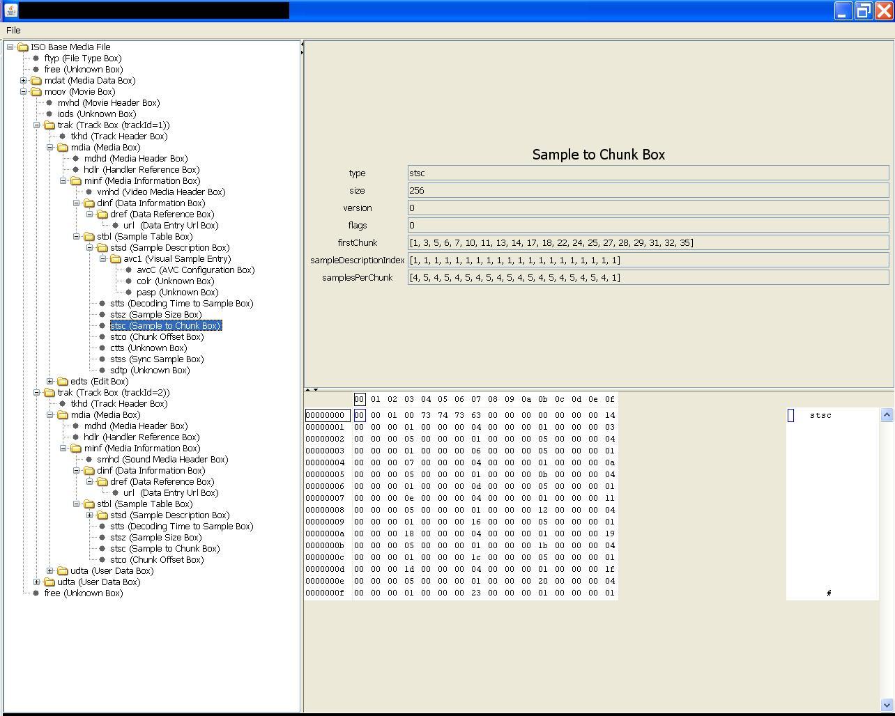Collapse the moov Movie Box node
The width and height of the screenshot is (895, 716).
(23, 91)
